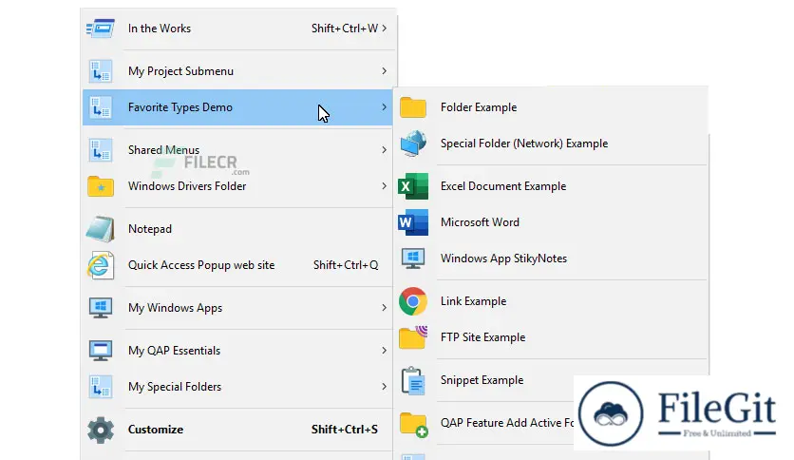Click the QAP Feature Add Active Folder icon

pyautogui.click(x=413, y=424)
